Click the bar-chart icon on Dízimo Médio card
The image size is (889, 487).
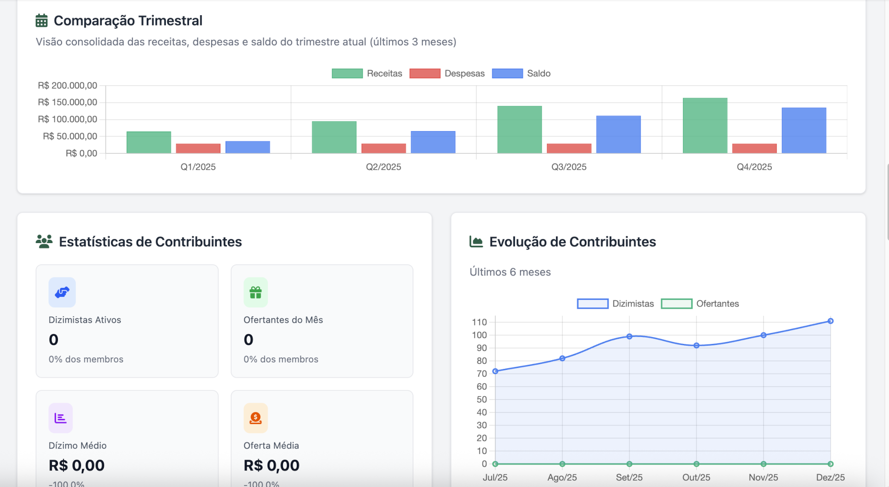(60, 418)
